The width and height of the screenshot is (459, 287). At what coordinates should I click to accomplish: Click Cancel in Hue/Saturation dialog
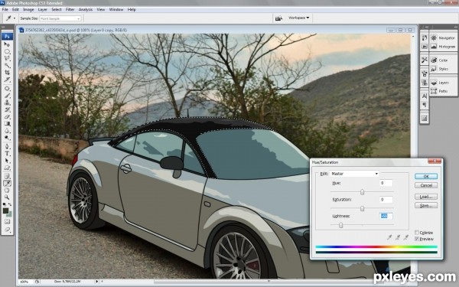tap(426, 185)
